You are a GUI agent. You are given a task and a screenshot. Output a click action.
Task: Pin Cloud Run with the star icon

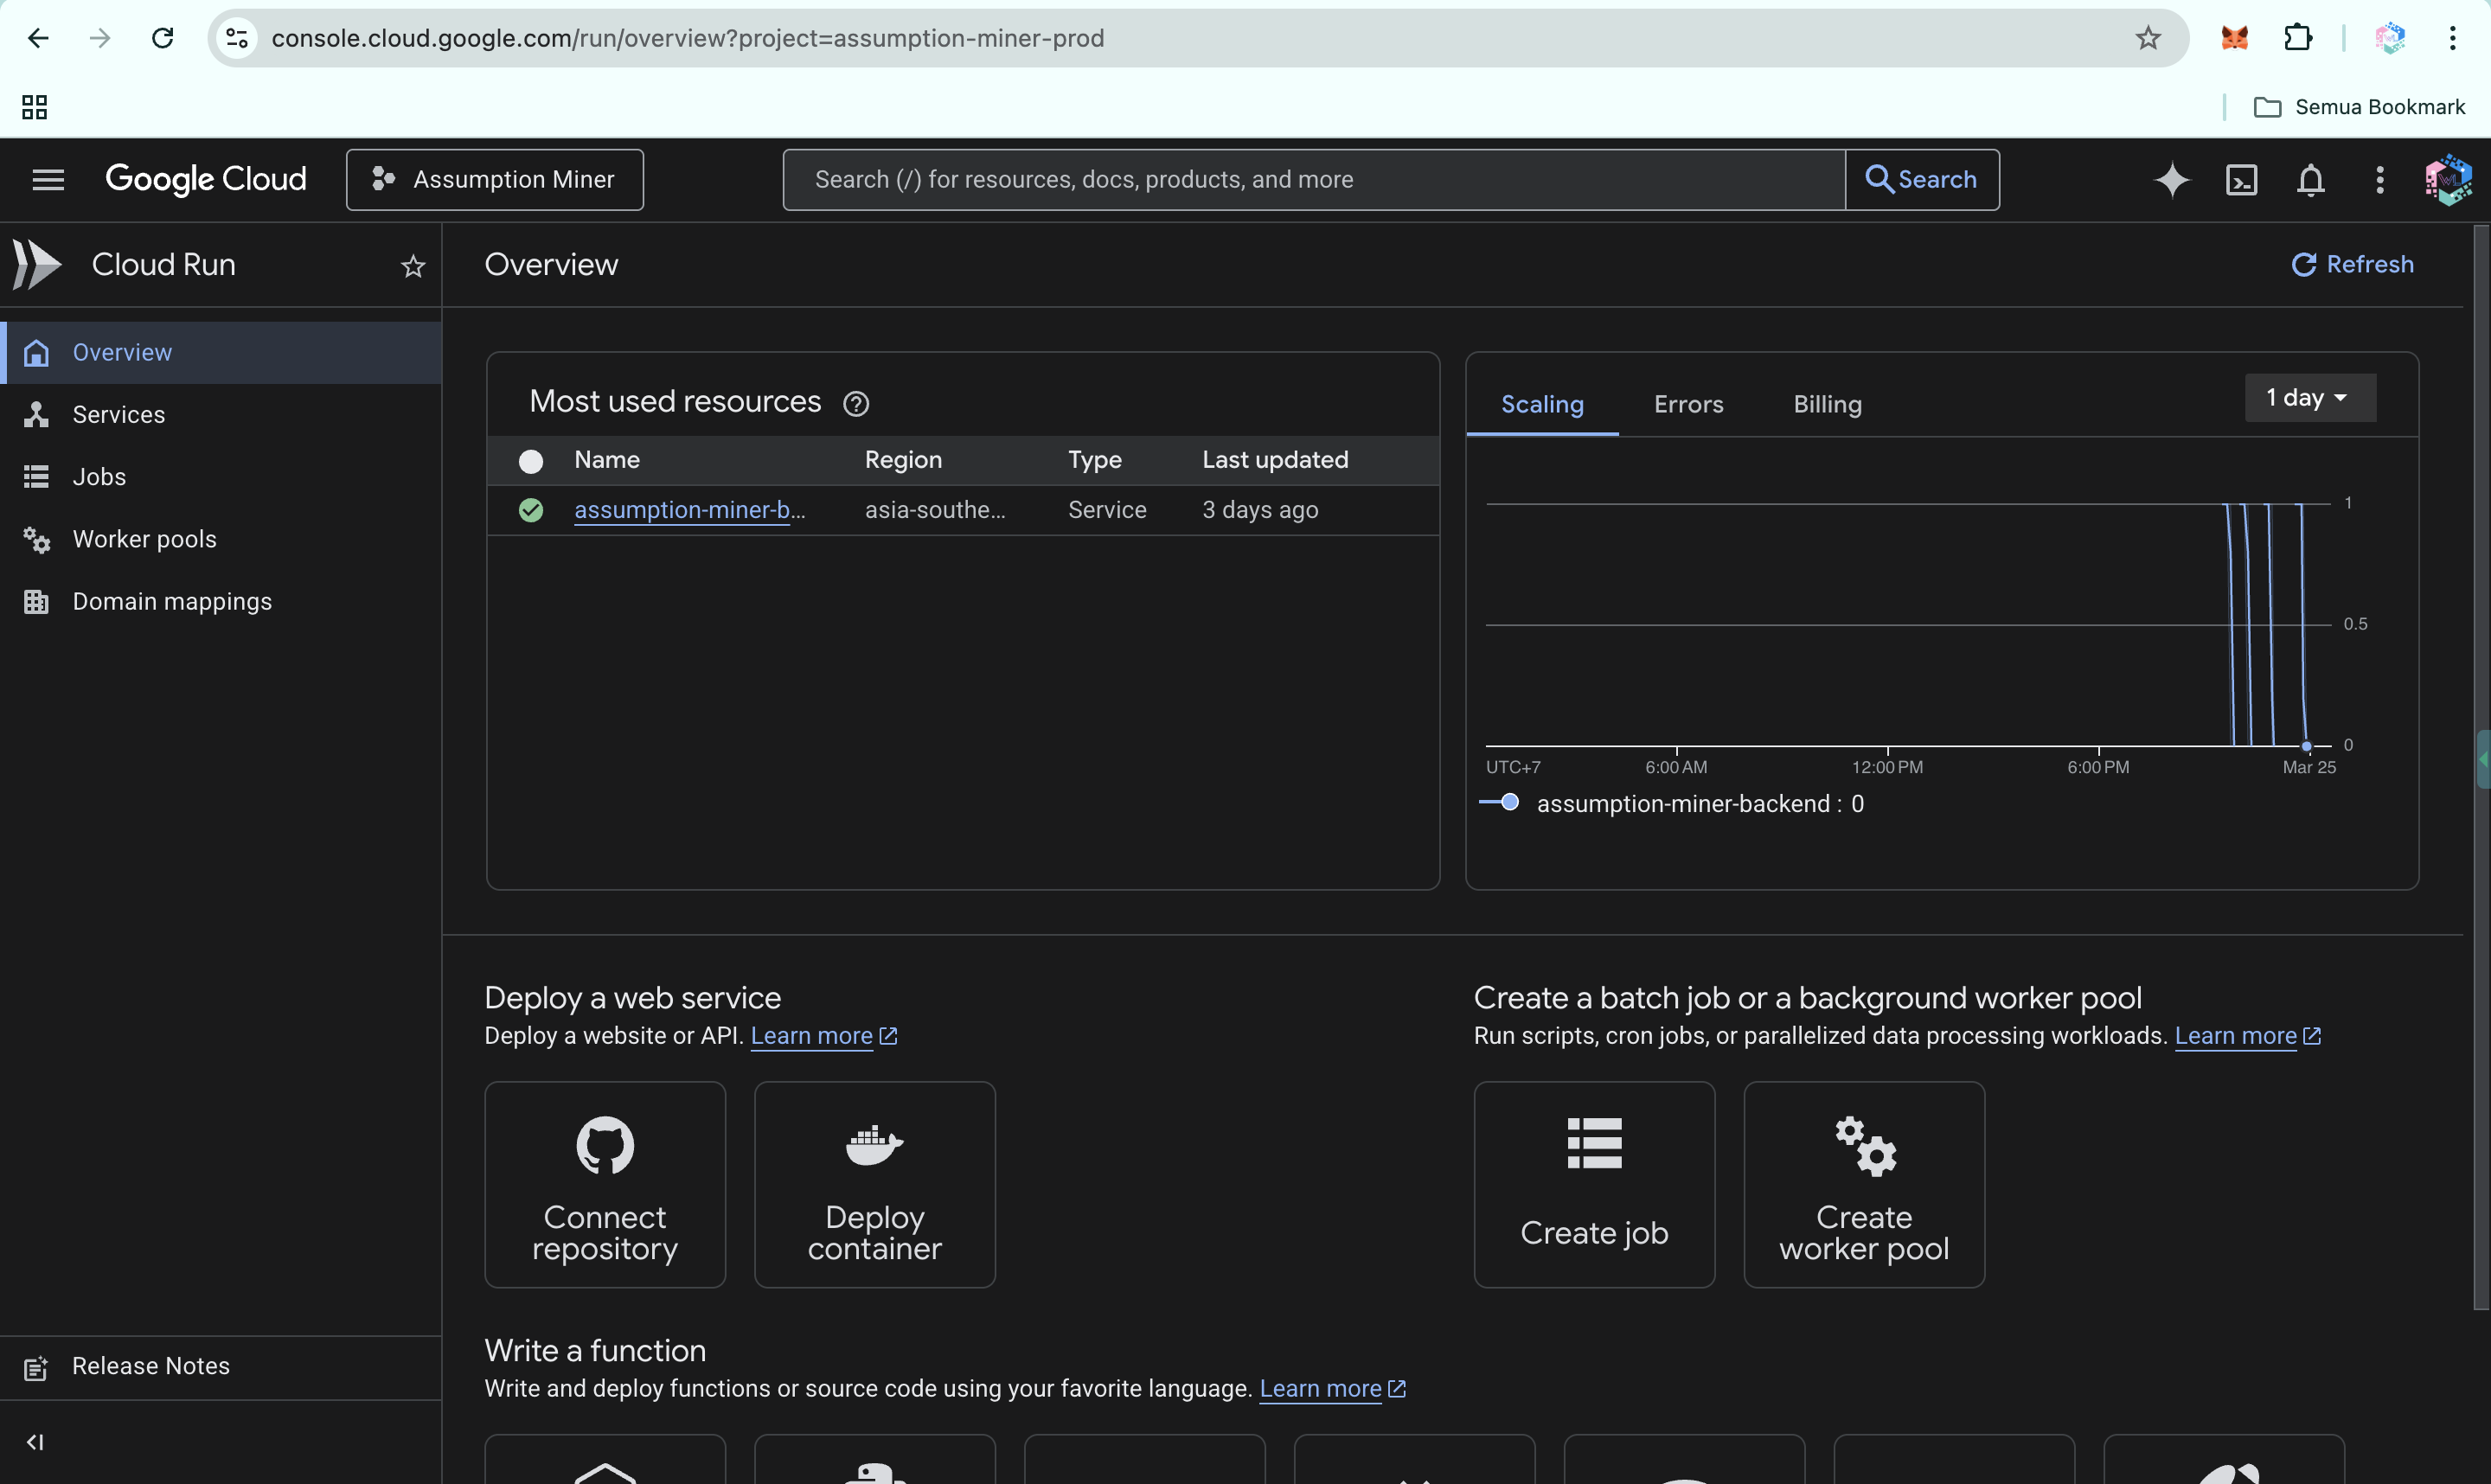[x=413, y=266]
